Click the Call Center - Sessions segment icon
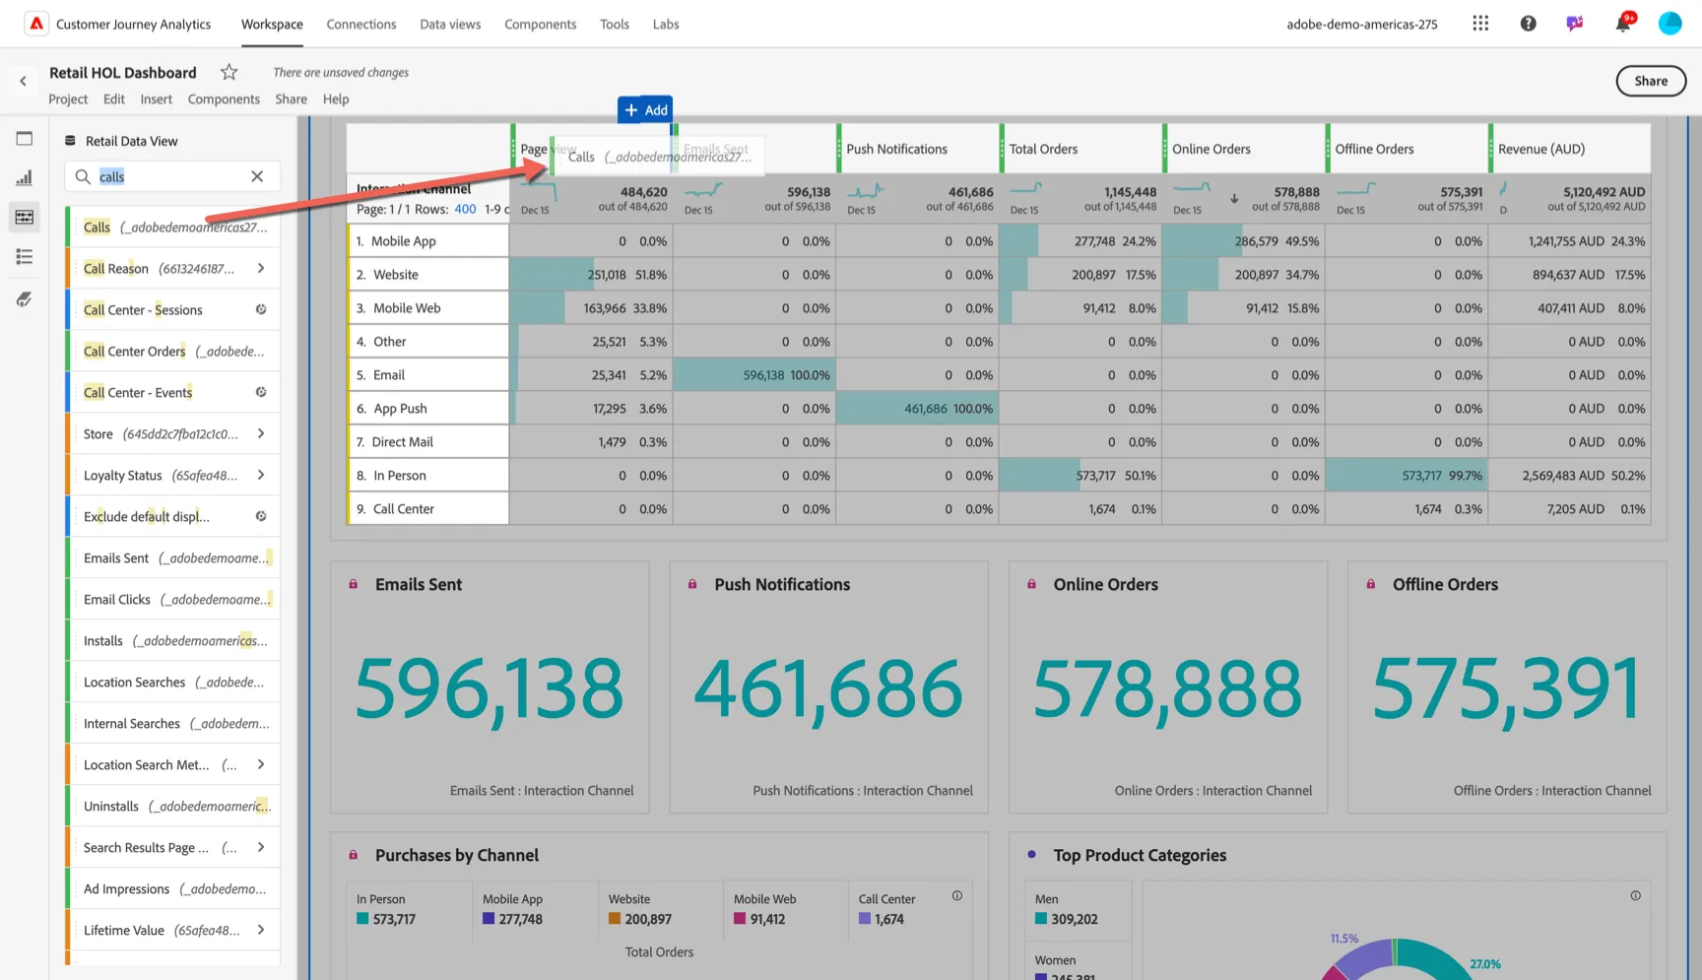1702x980 pixels. (x=261, y=309)
